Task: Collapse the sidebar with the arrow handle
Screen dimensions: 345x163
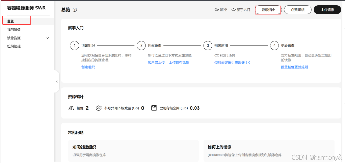Action: pyautogui.click(x=57, y=81)
